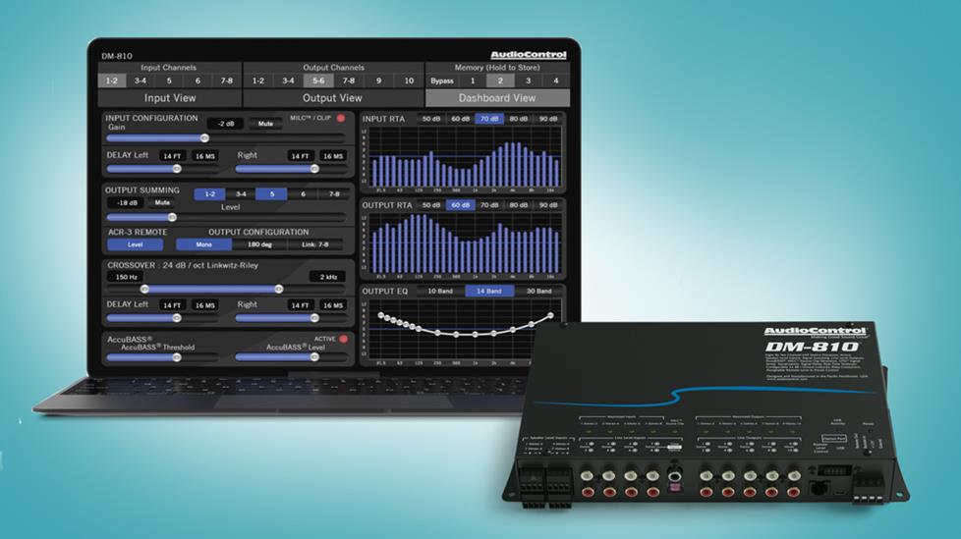Click the crossover low-frequency slider handle
Viewport: 961px width, 539px height.
click(144, 289)
